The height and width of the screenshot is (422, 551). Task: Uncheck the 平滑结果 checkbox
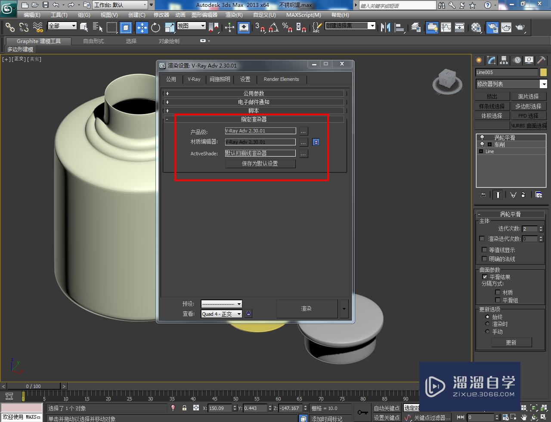[x=485, y=277]
